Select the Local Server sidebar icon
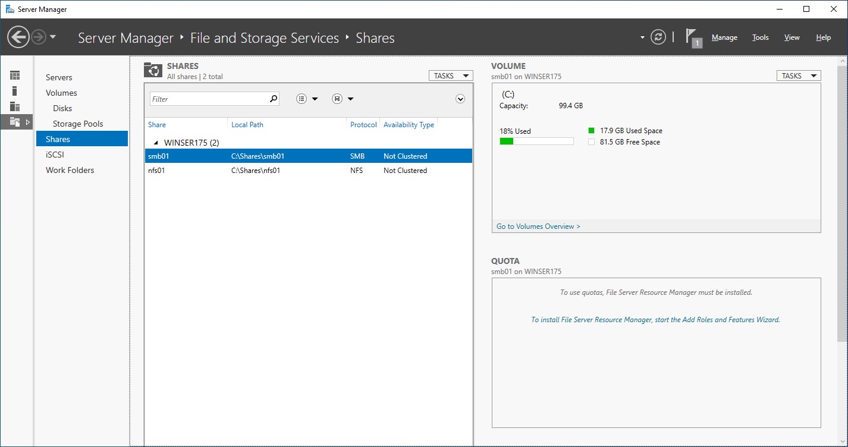 tap(15, 91)
